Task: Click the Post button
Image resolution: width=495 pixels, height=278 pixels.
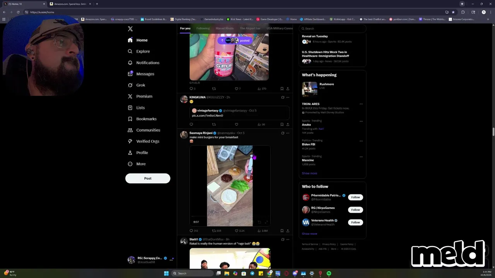Action: pyautogui.click(x=148, y=178)
